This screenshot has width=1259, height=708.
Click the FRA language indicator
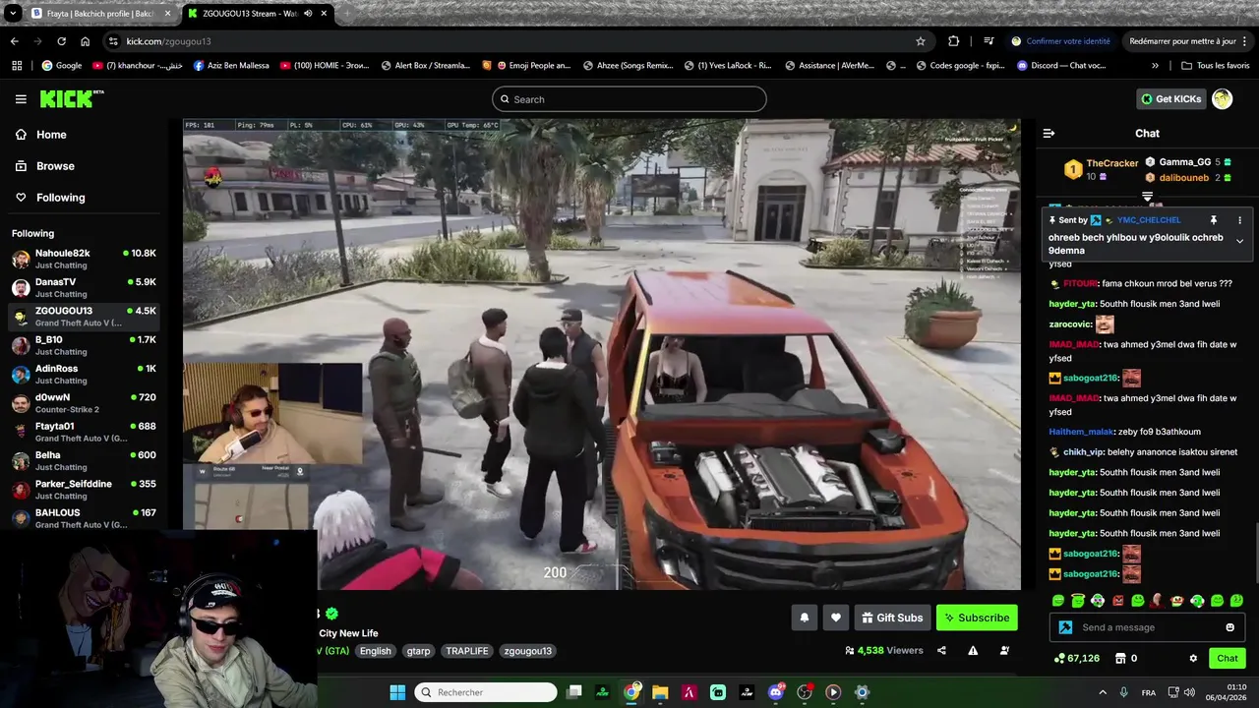(x=1149, y=692)
